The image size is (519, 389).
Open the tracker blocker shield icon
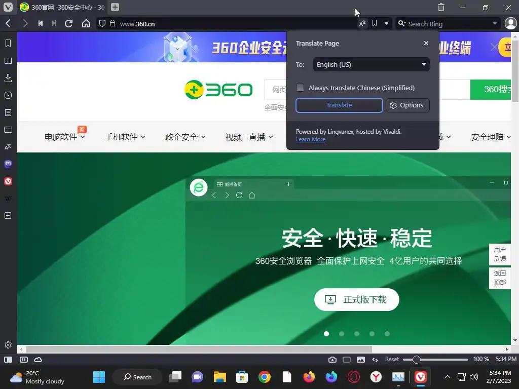point(102,23)
